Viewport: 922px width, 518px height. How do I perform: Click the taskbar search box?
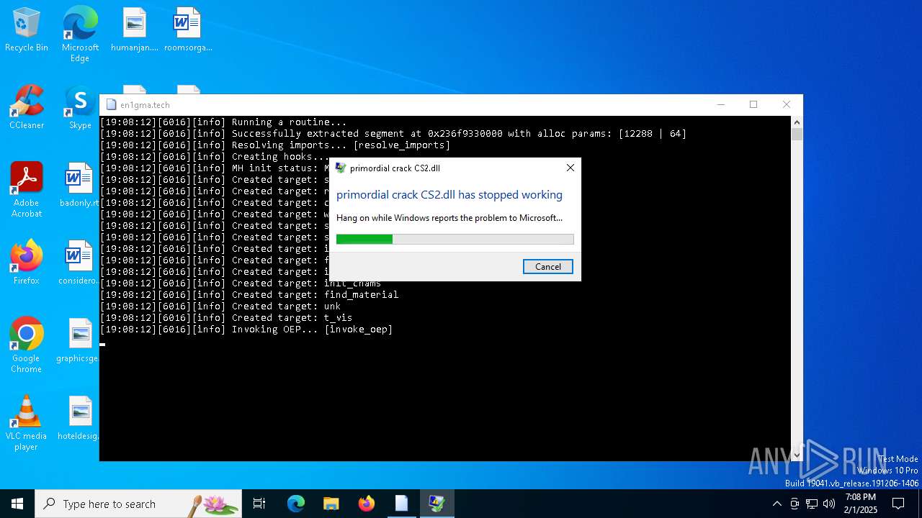pos(138,504)
